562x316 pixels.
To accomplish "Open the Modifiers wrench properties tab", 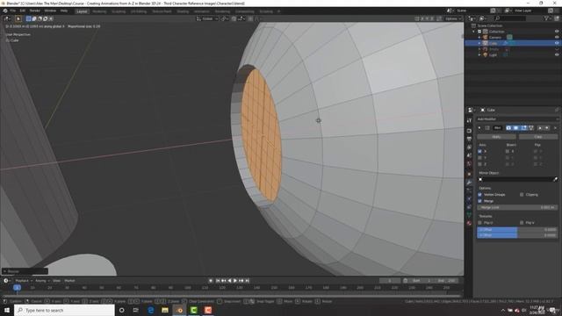I will (x=469, y=183).
